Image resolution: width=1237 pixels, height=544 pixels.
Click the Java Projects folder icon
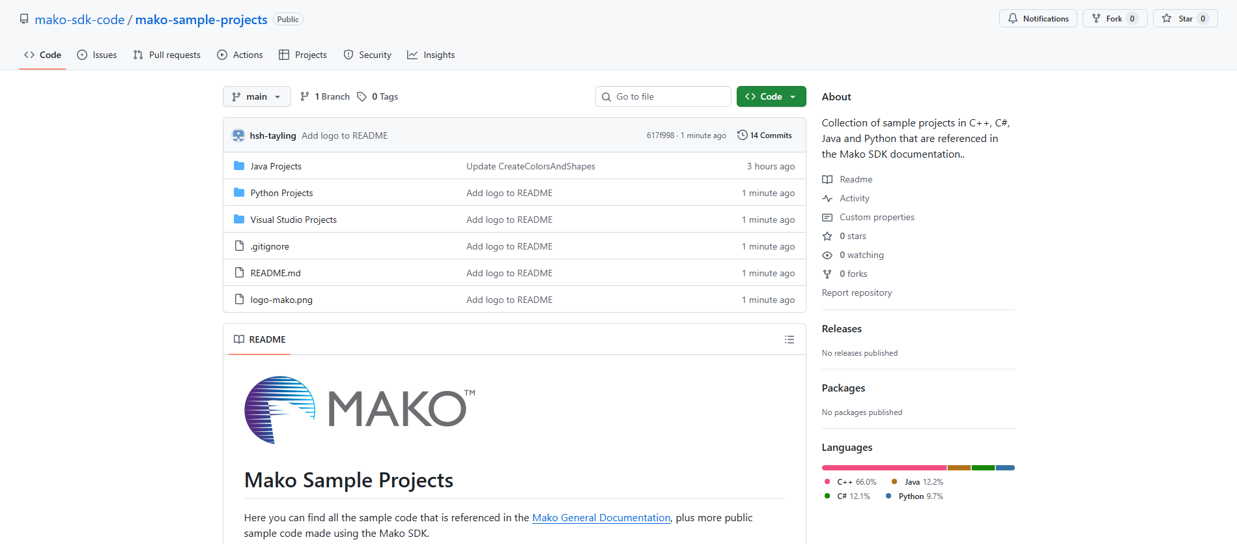pos(239,166)
